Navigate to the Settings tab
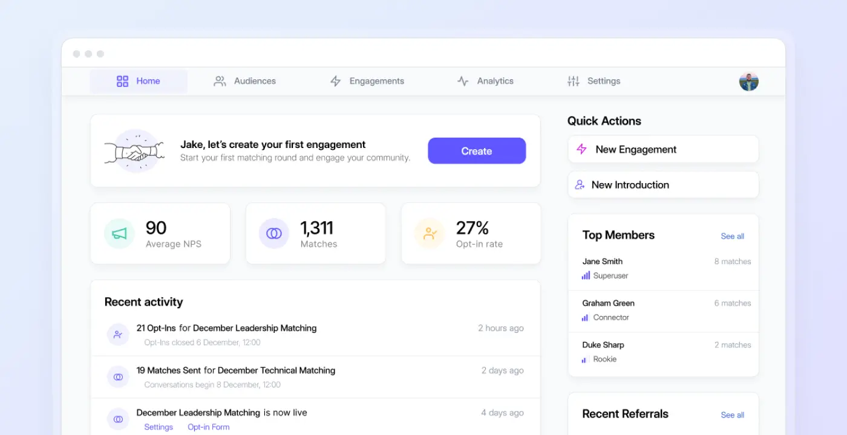 594,81
